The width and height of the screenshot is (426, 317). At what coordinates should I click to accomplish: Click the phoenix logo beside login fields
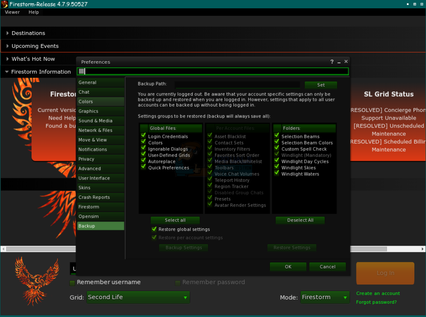37,281
